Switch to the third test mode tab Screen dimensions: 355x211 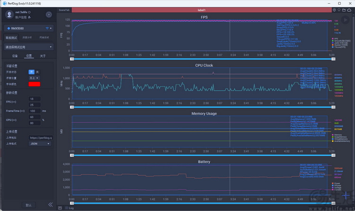44,38
